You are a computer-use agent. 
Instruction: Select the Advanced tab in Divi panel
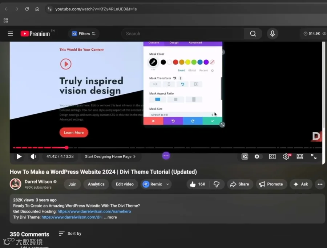tap(195, 43)
